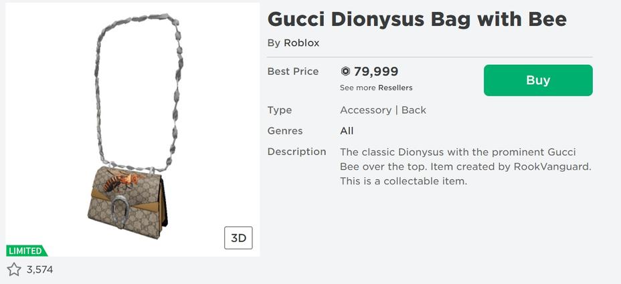The image size is (621, 284).
Task: Click the star favorite icon
Action: [x=14, y=270]
